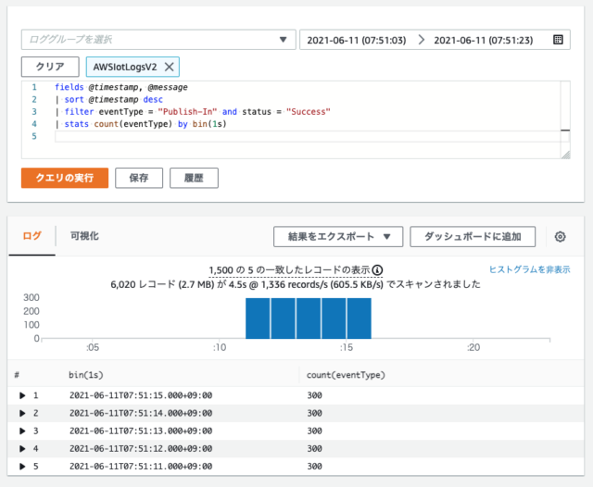Expand result row 1 details

tap(23, 395)
